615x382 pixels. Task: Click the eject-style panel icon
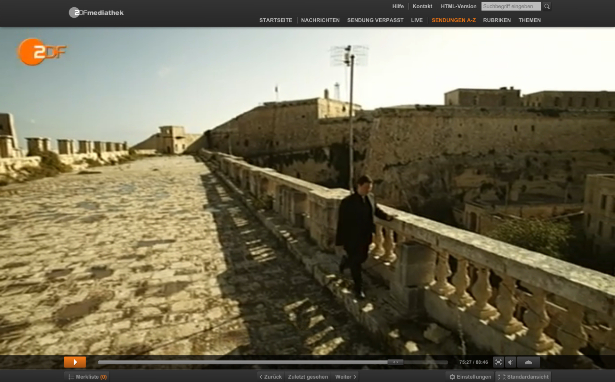(x=528, y=362)
